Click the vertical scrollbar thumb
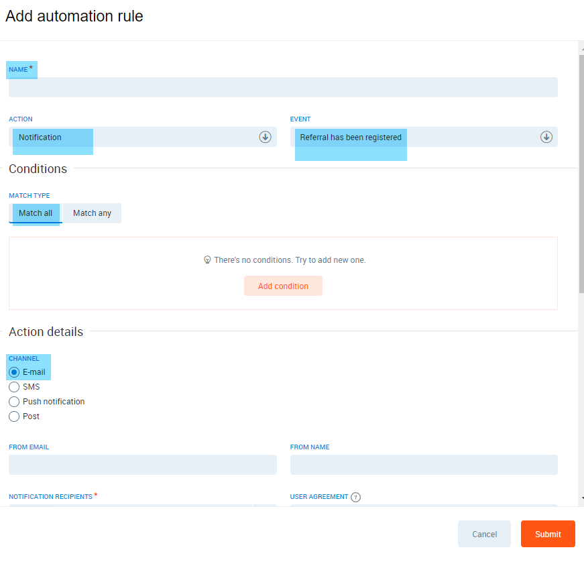 (581, 174)
